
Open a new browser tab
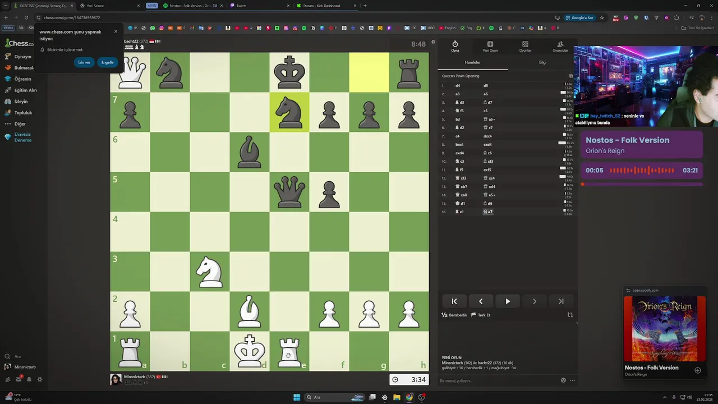point(365,6)
